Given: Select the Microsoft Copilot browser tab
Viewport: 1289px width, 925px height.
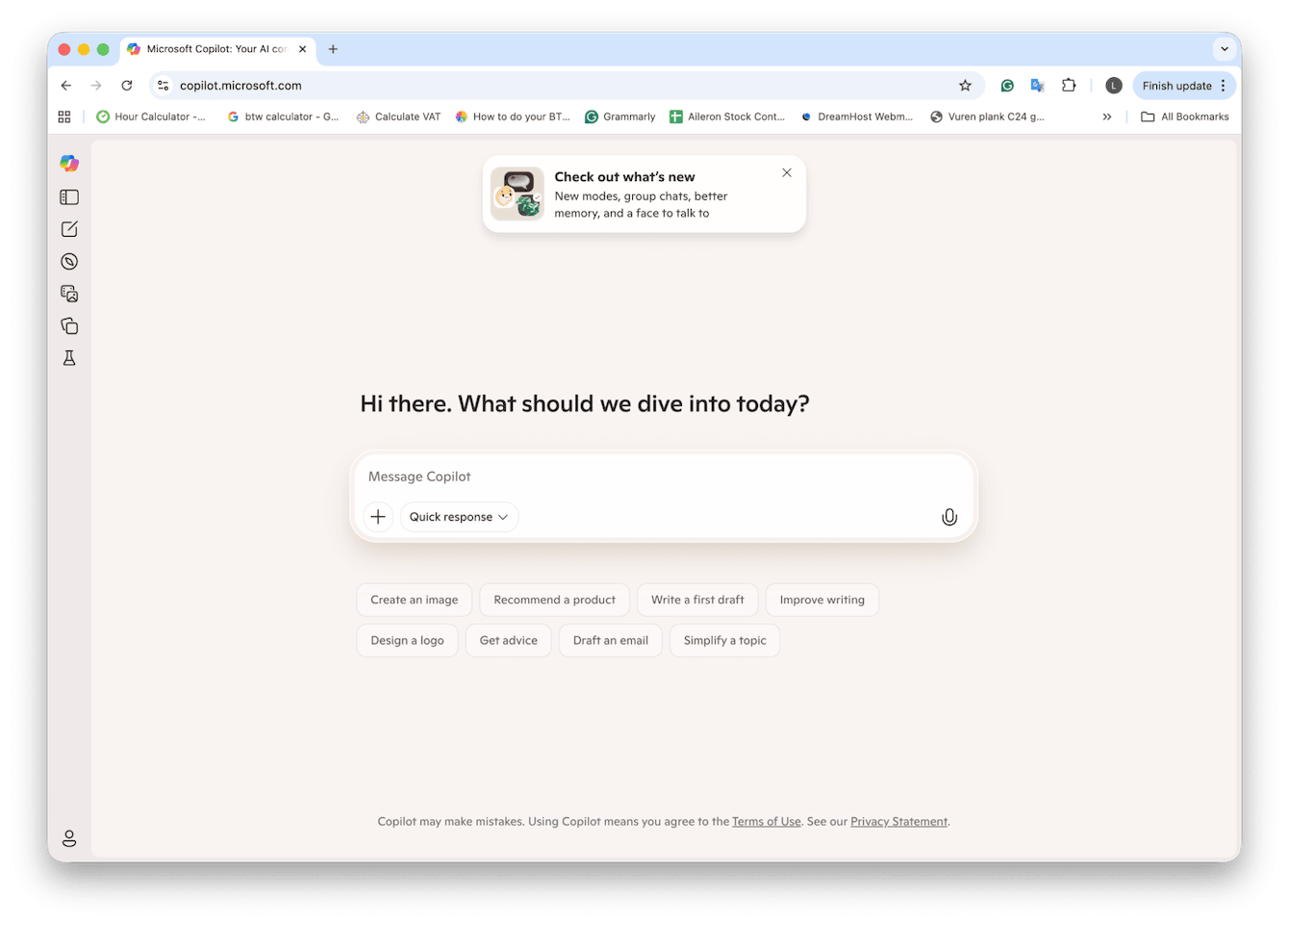Looking at the screenshot, I should [214, 49].
